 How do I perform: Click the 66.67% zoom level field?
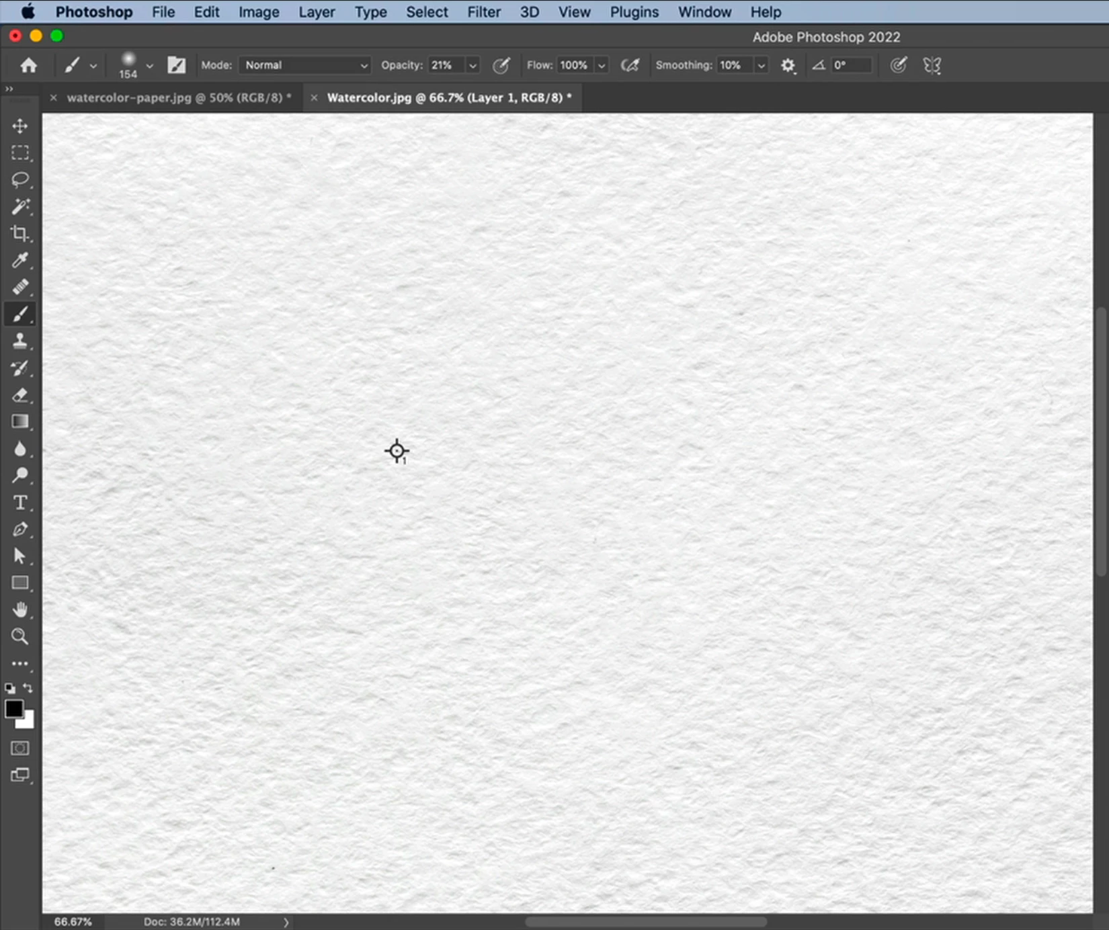73,922
